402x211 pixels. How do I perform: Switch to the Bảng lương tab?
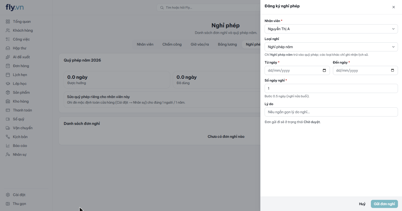pyautogui.click(x=227, y=44)
